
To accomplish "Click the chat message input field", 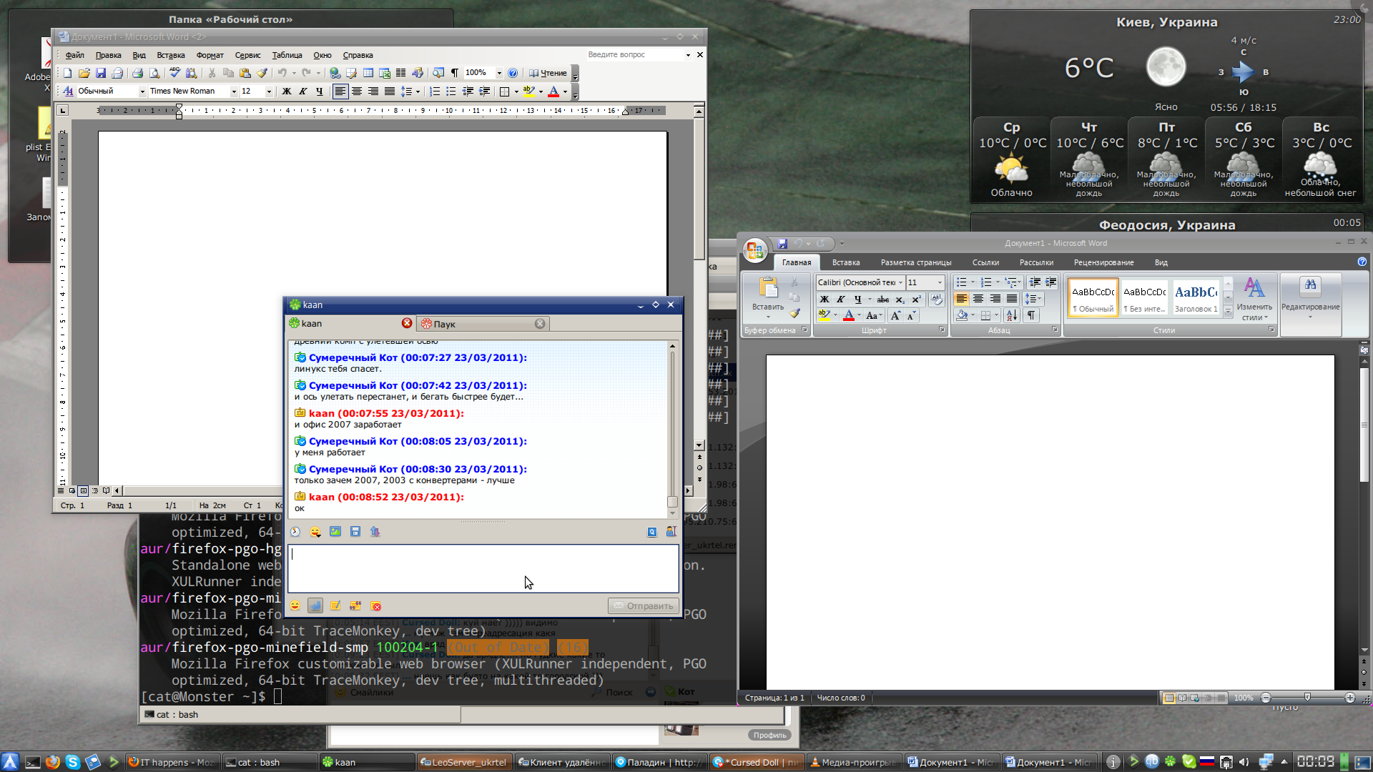I will [x=483, y=568].
